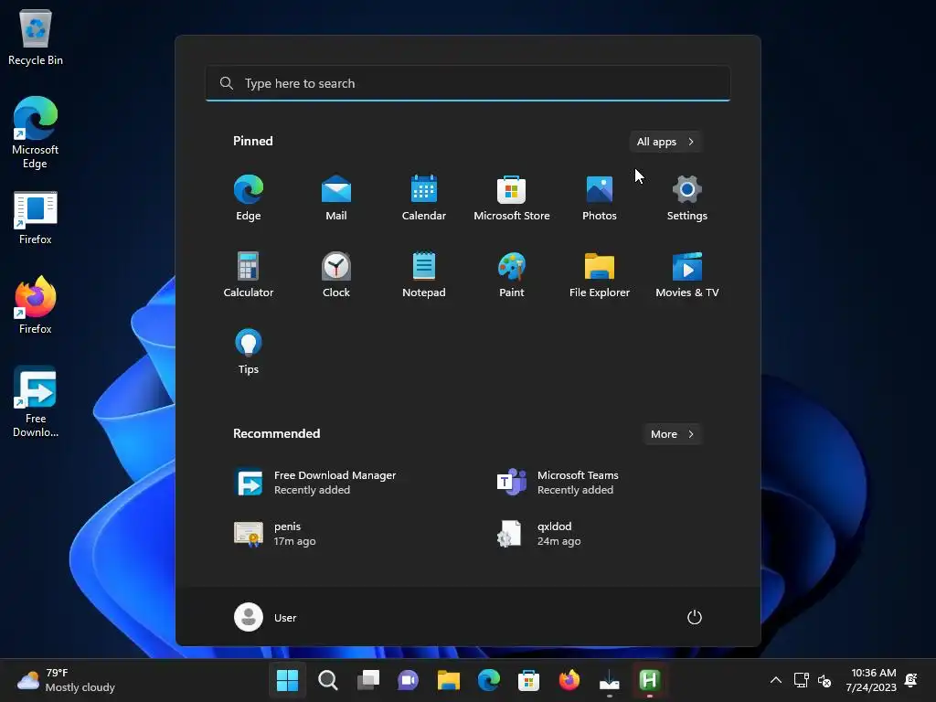936x702 pixels.
Task: Select the Firefox desktop shortcut with fox logo
Action: click(36, 305)
